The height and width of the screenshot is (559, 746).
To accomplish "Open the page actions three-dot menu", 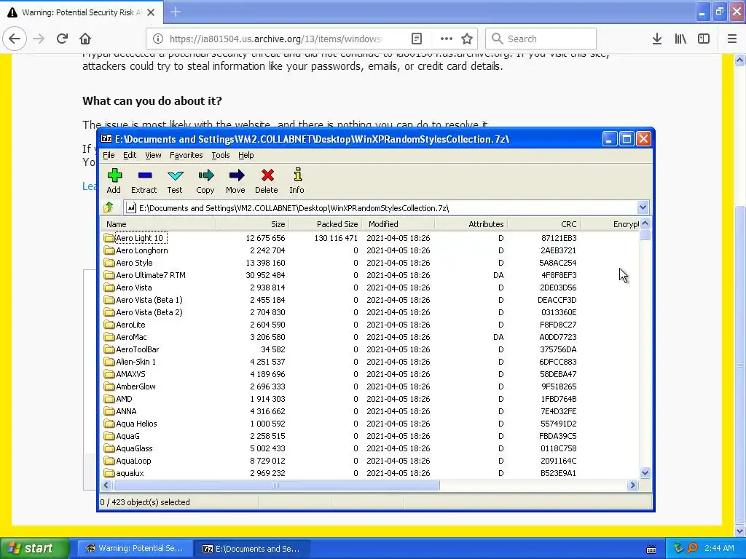I will coord(447,39).
